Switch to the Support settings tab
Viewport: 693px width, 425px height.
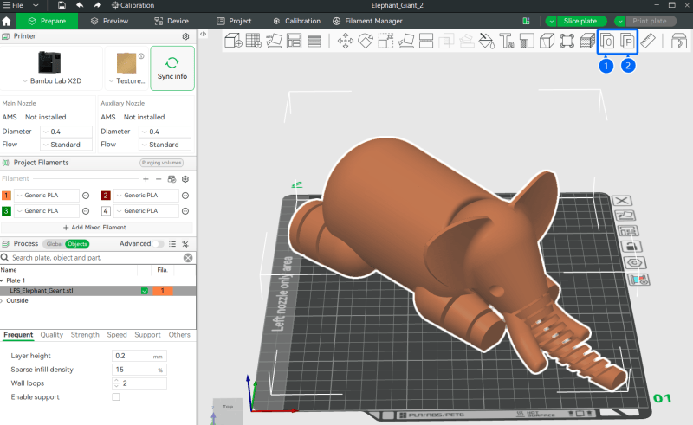point(147,335)
